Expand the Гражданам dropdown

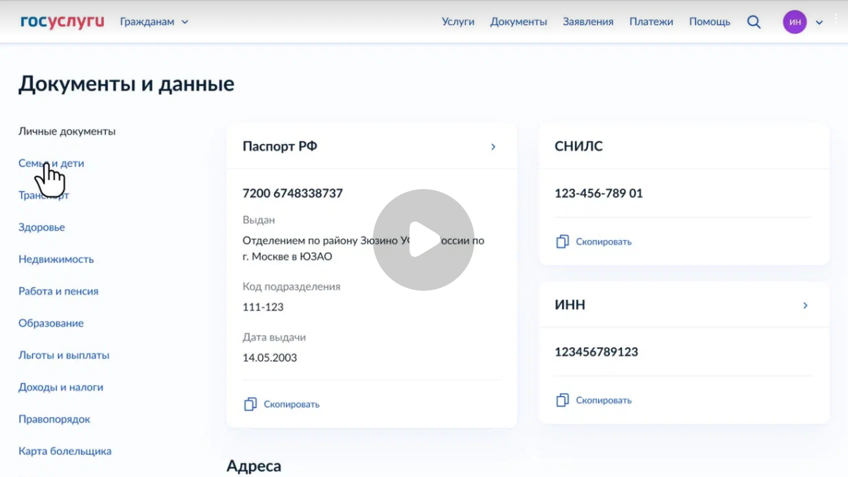click(x=154, y=22)
